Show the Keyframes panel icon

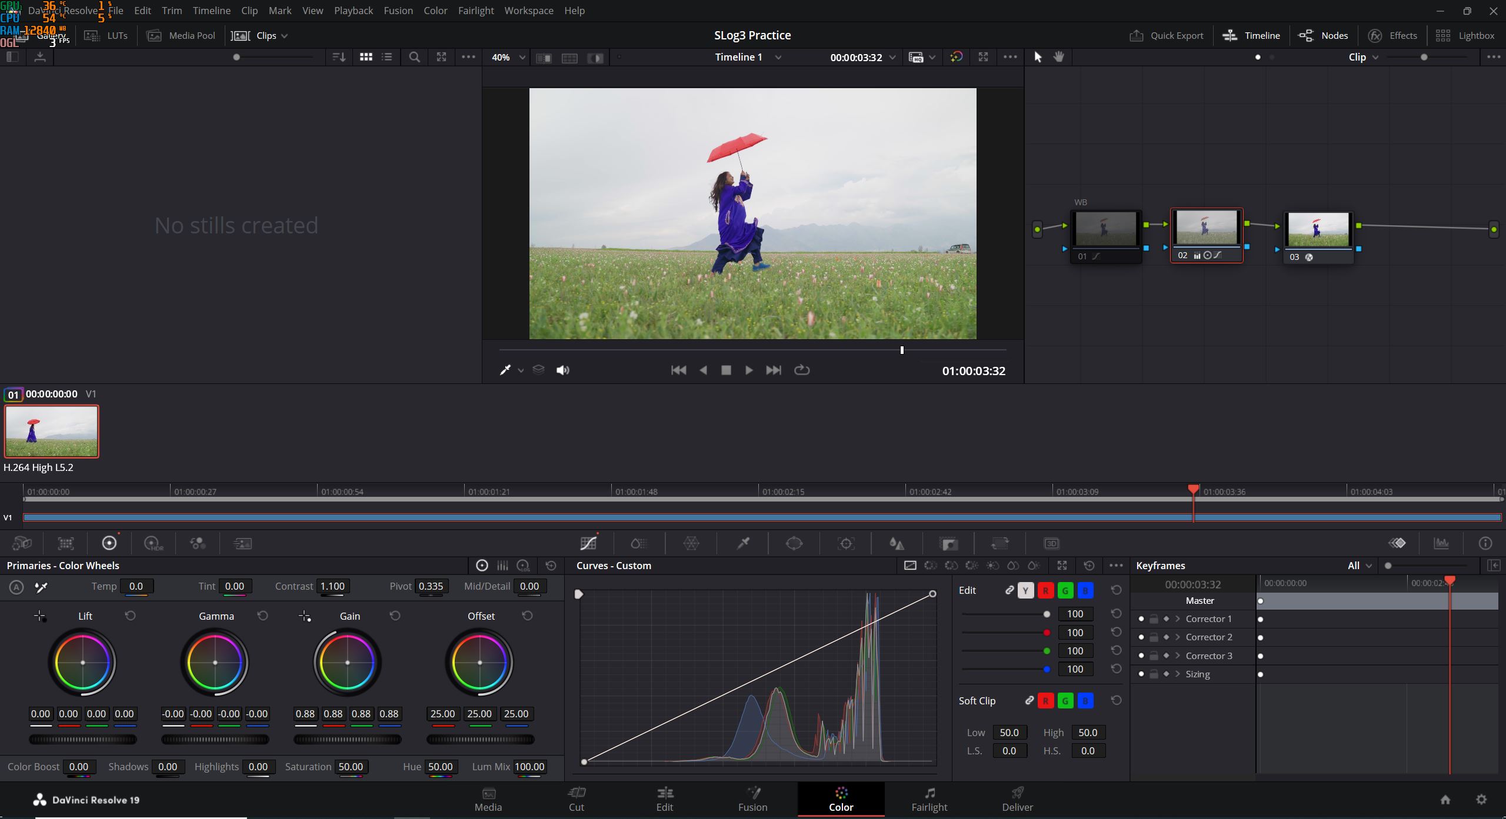pos(1397,543)
